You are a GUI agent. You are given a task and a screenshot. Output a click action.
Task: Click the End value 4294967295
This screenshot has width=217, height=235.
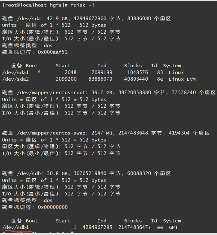tap(97, 228)
